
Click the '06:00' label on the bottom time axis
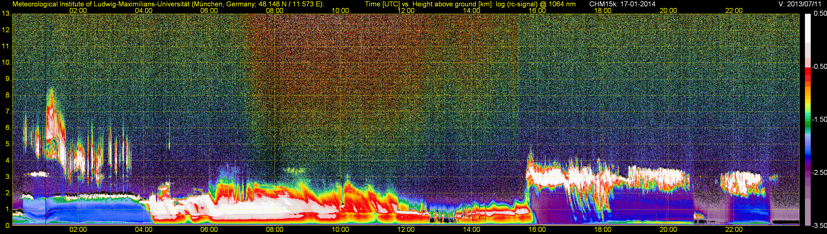[x=209, y=230]
